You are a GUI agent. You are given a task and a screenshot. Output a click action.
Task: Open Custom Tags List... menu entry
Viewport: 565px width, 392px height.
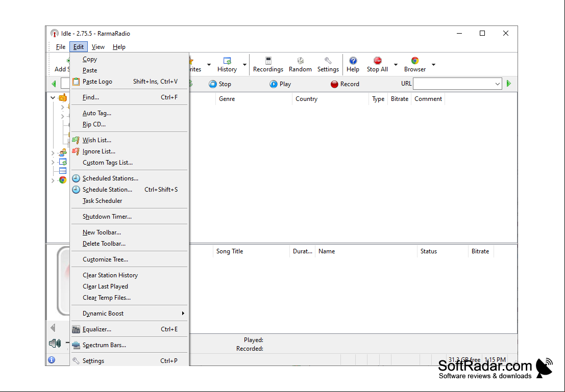[130, 162]
